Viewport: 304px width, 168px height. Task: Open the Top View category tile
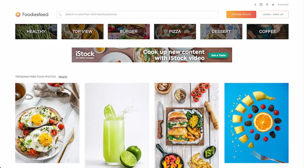pos(82,32)
